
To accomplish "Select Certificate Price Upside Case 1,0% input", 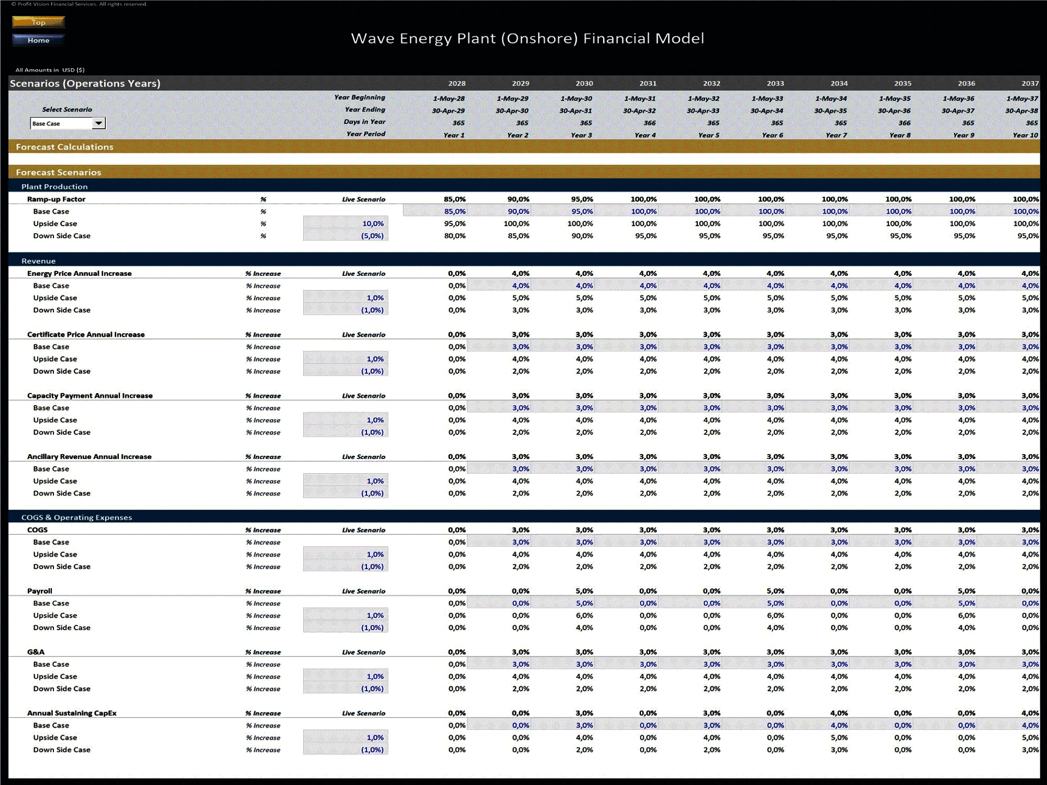I will (x=346, y=359).
